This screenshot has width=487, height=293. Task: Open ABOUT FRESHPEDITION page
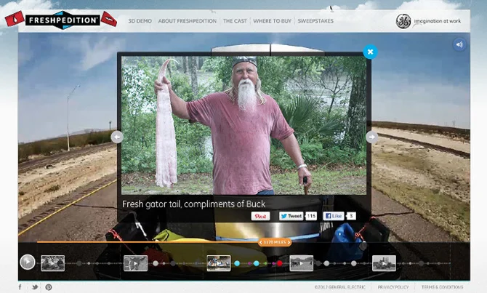188,21
